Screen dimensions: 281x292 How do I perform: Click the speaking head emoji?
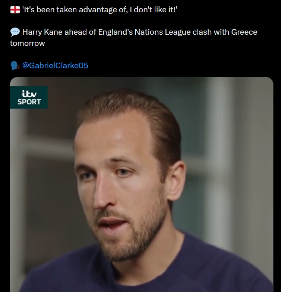[x=15, y=66]
